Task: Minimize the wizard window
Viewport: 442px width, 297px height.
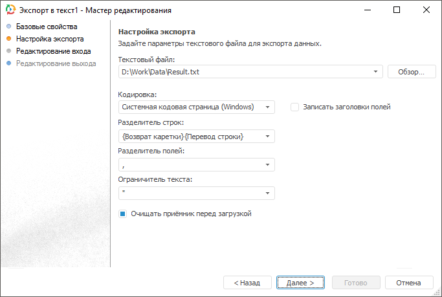Action: click(367, 10)
